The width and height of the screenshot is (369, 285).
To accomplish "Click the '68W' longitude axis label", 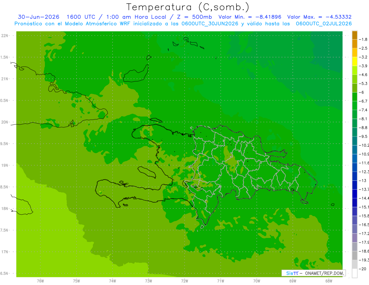I will point(329,281).
